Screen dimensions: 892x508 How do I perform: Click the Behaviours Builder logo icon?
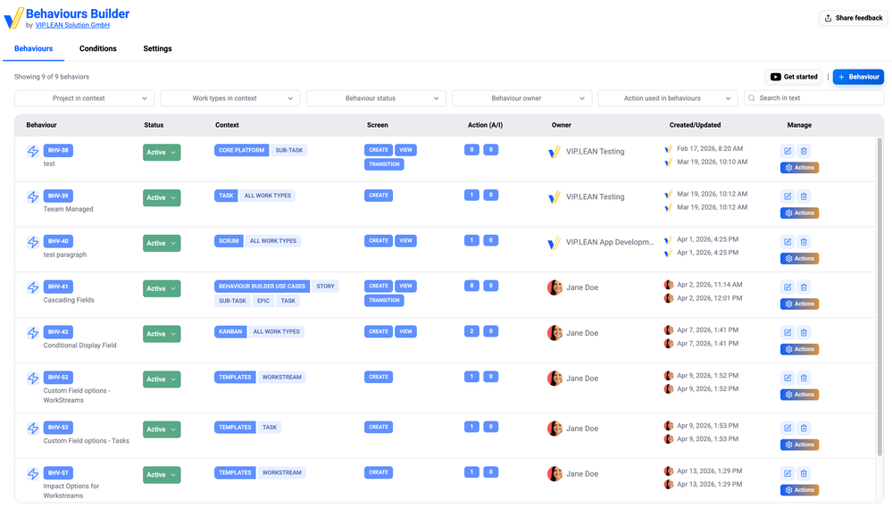[13, 18]
